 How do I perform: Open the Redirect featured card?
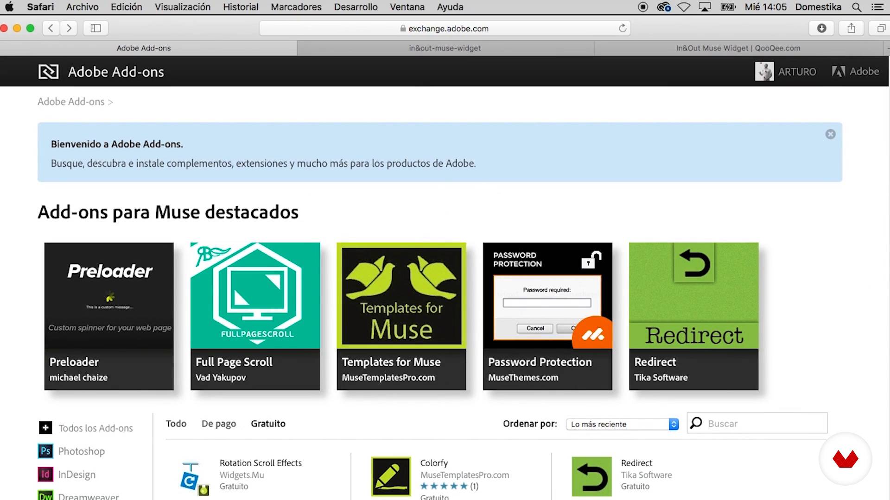pos(694,316)
